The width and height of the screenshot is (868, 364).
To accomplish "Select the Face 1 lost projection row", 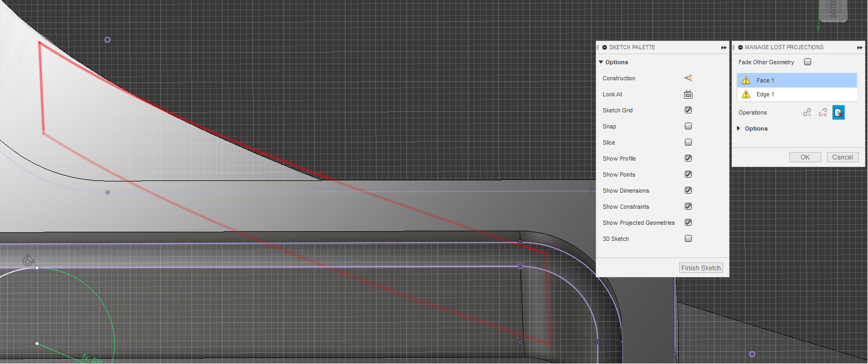I will (797, 80).
